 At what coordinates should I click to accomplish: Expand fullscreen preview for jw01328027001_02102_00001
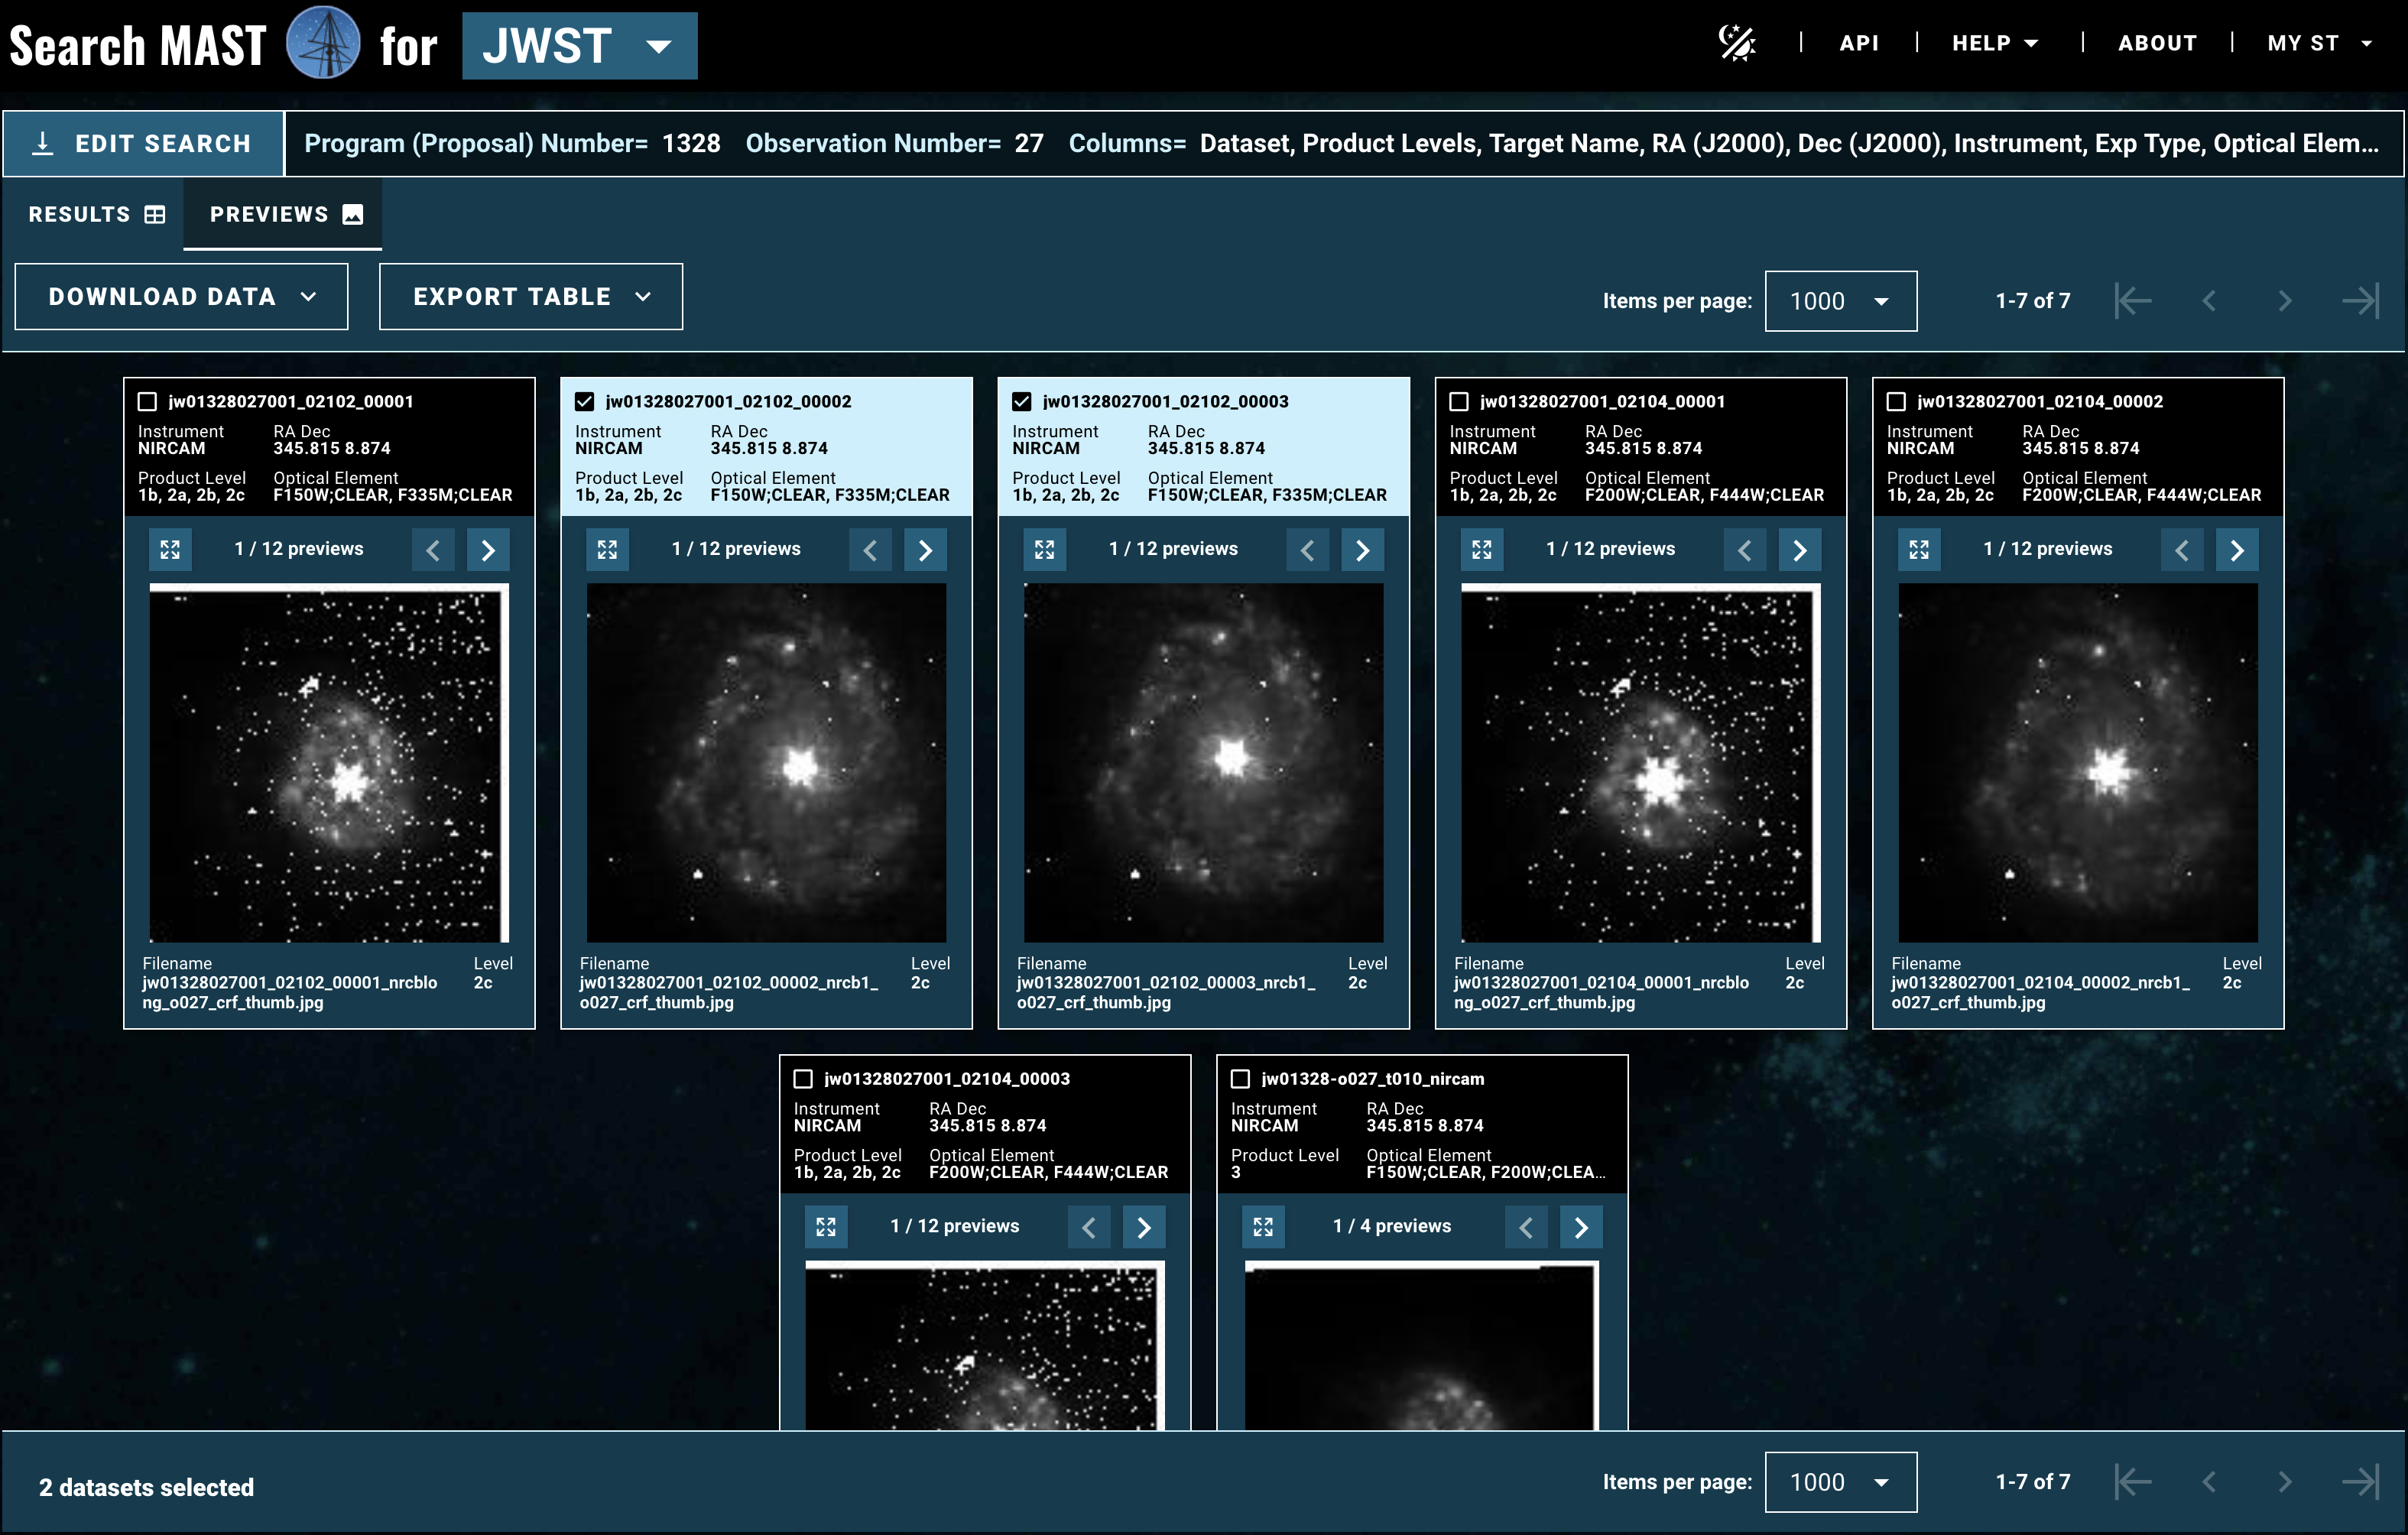point(170,548)
